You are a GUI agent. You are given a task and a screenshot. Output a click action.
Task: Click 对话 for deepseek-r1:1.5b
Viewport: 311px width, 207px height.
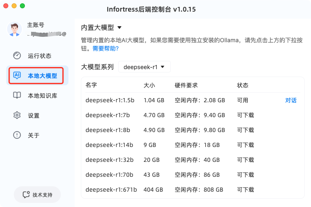[x=291, y=100]
